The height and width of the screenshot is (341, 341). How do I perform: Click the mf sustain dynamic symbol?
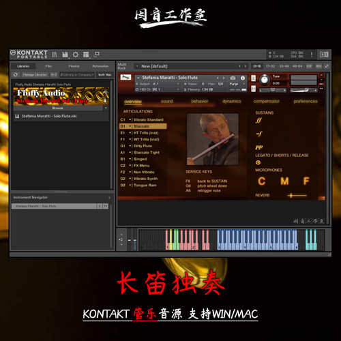pos(259,134)
